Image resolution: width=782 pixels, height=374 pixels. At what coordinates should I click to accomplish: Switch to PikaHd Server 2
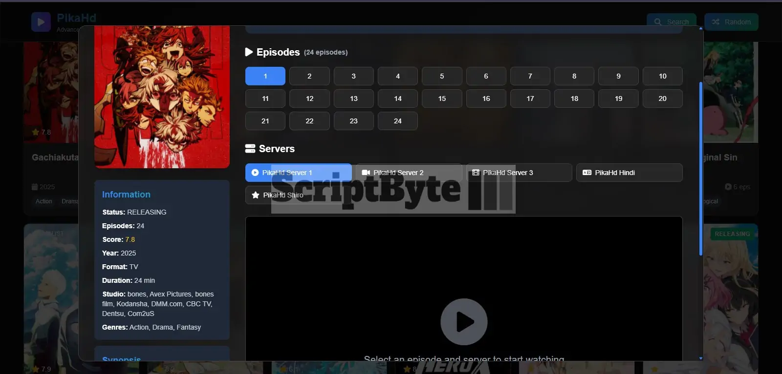coord(408,173)
